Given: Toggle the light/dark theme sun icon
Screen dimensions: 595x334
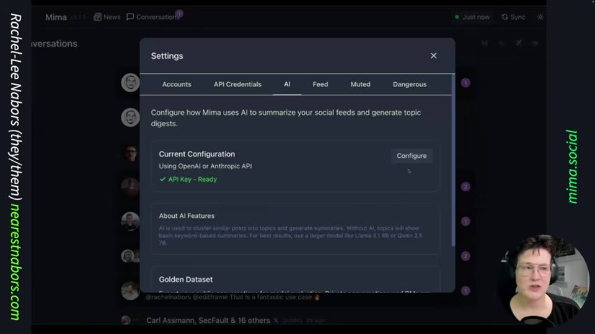Looking at the screenshot, I should (x=540, y=17).
